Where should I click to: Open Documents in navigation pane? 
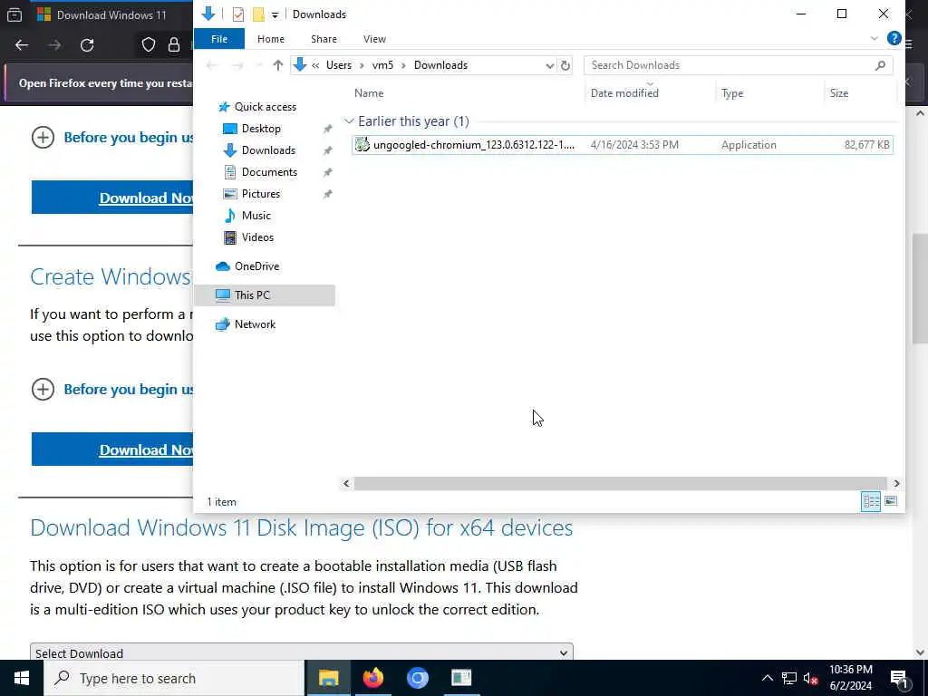tap(269, 172)
